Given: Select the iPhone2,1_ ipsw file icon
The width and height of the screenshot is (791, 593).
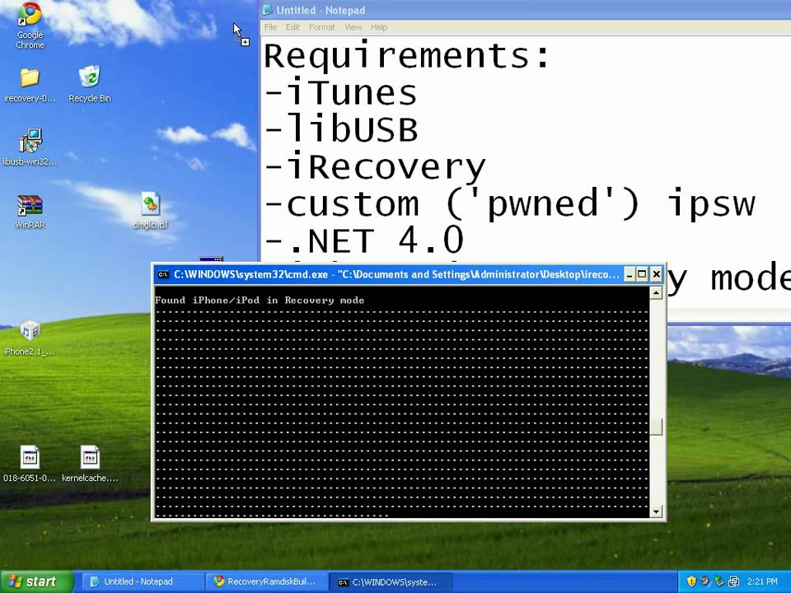Looking at the screenshot, I should pyautogui.click(x=30, y=338).
